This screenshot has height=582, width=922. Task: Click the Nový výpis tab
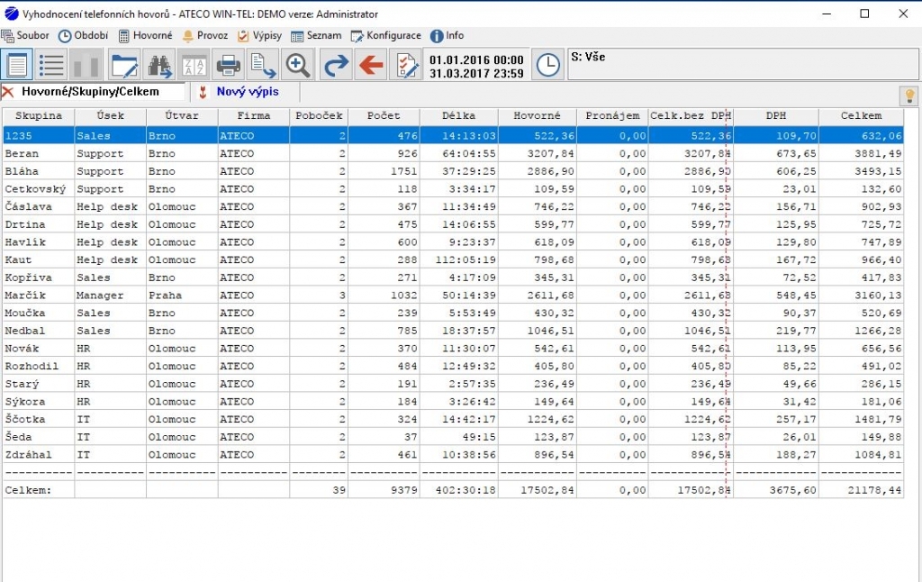(248, 92)
